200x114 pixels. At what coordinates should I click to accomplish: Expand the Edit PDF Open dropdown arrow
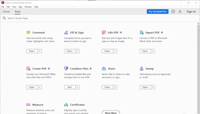[x=115, y=51]
